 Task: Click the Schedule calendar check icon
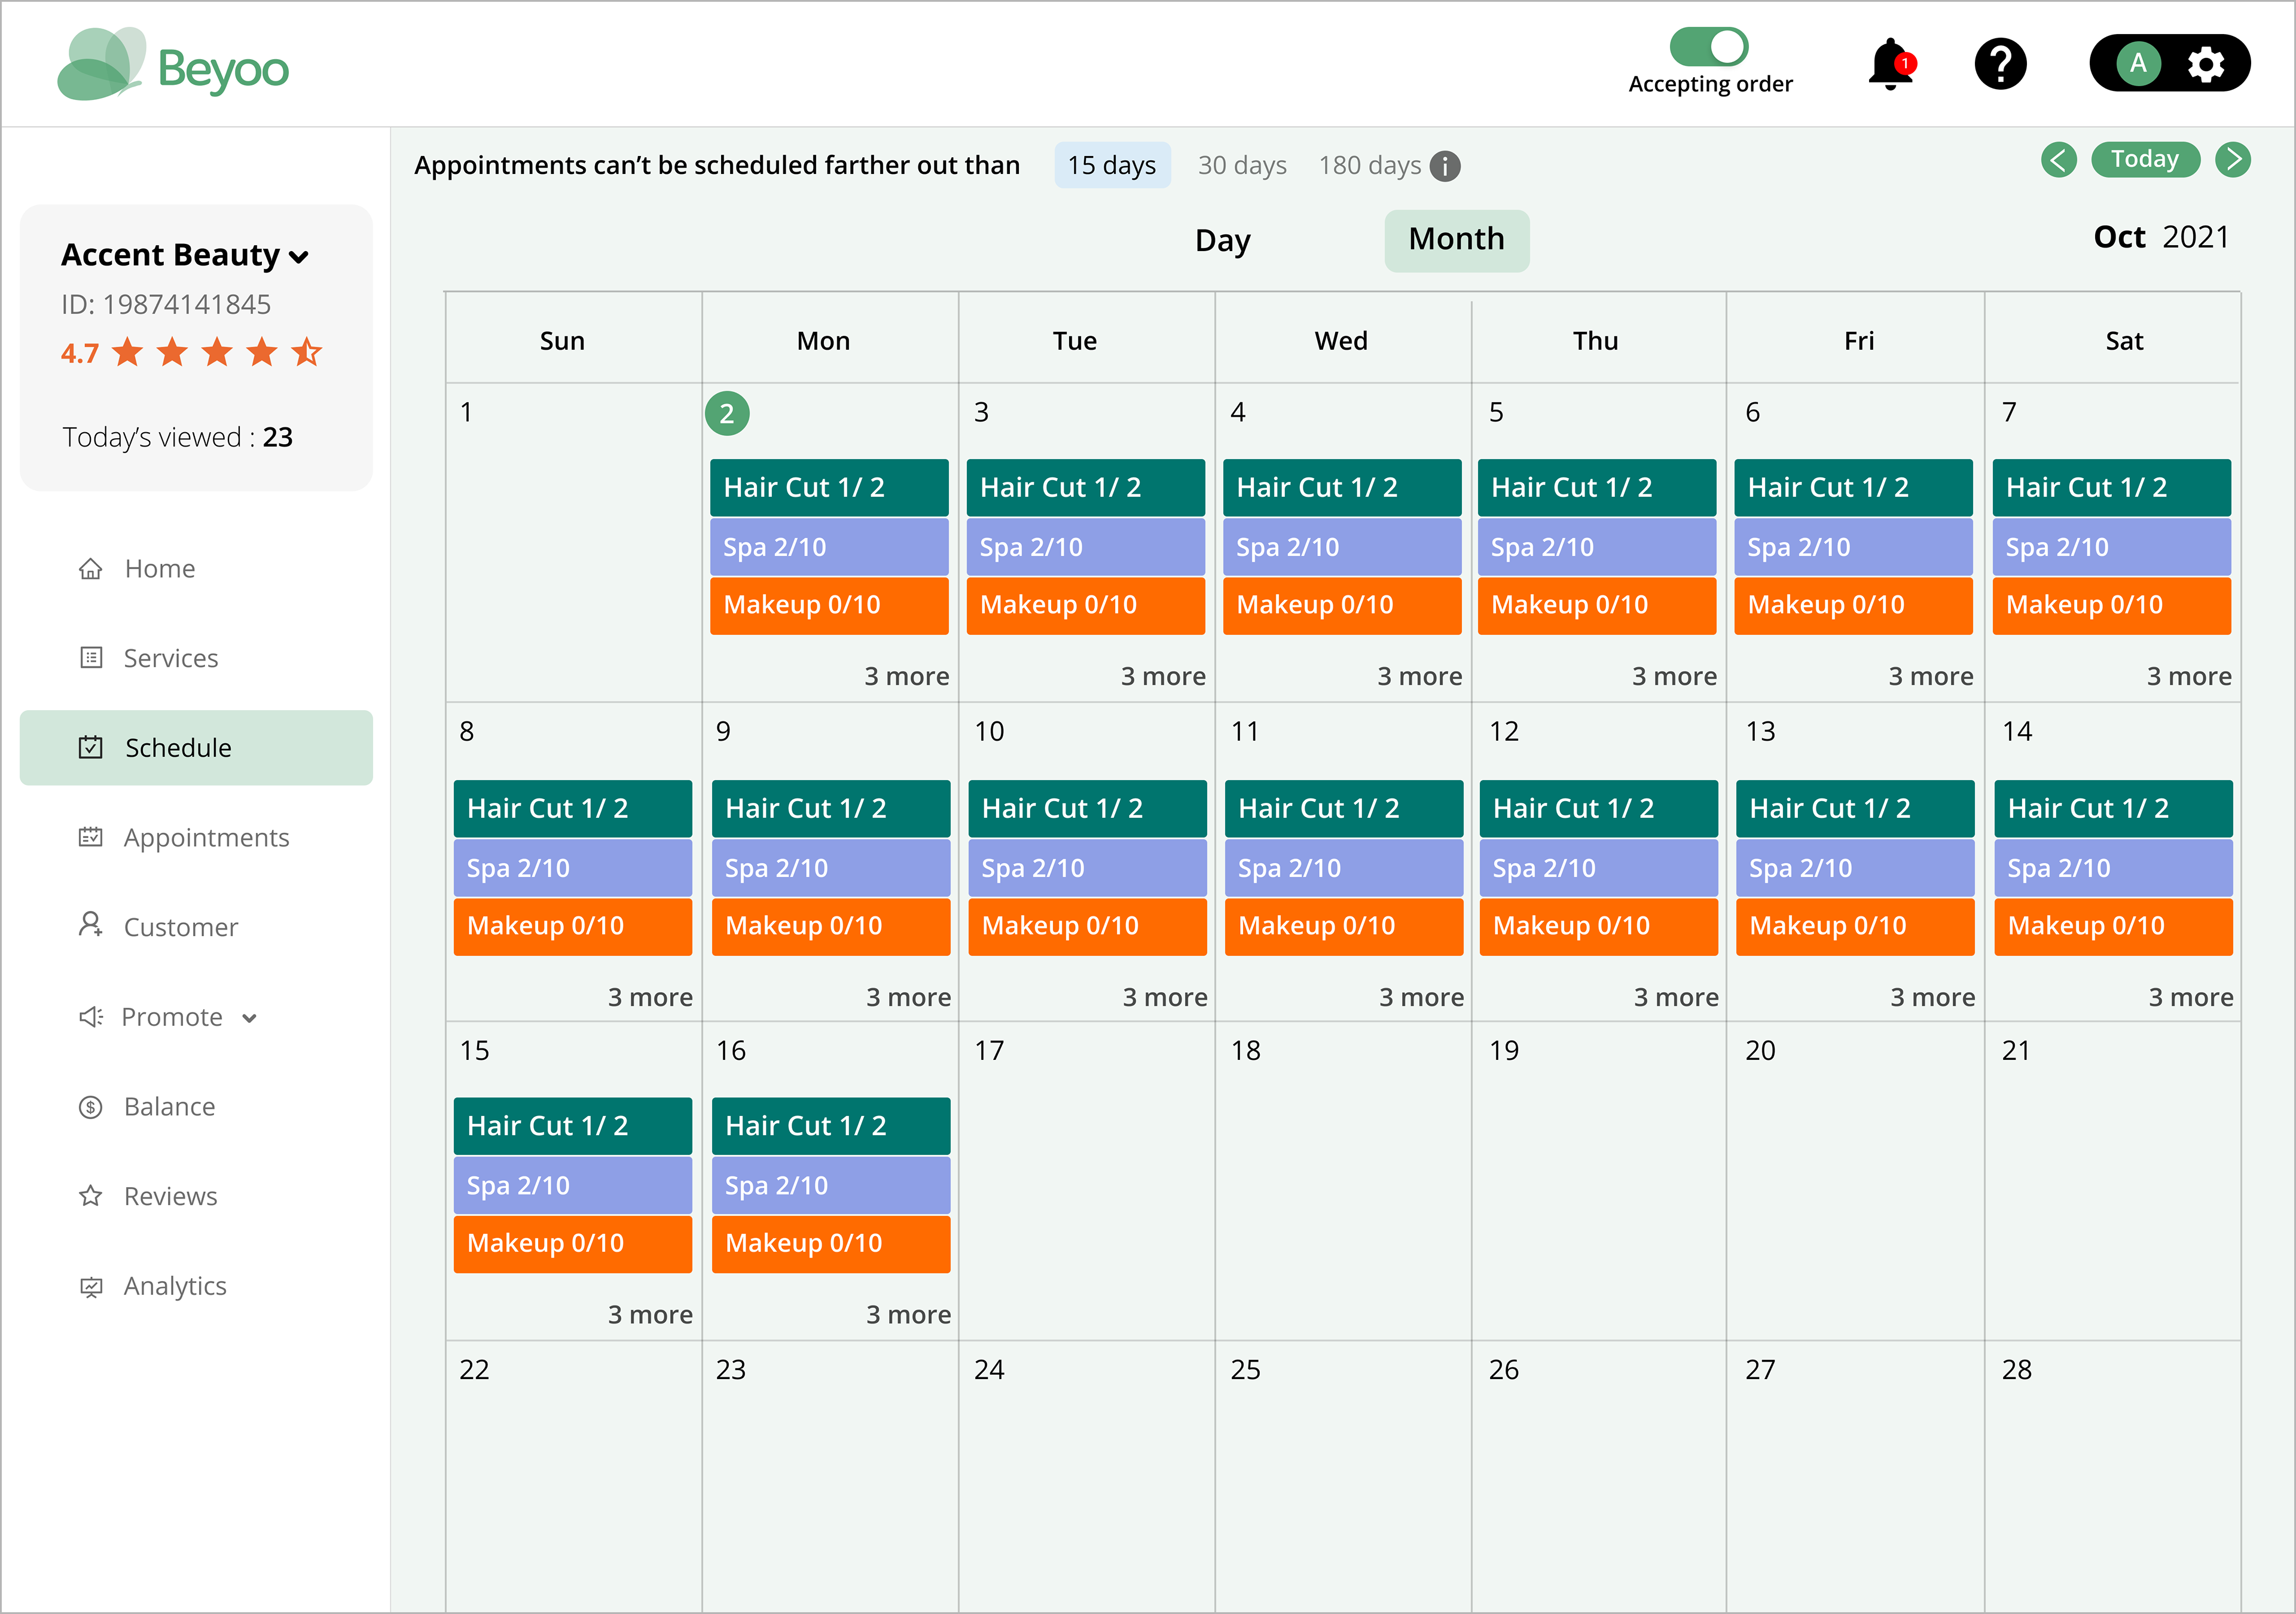[91, 748]
